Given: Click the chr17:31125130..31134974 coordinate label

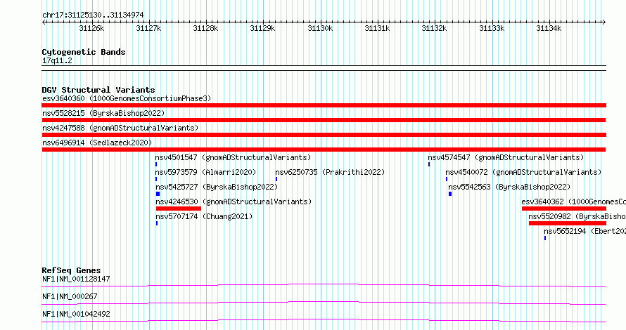Looking at the screenshot, I should (x=93, y=15).
